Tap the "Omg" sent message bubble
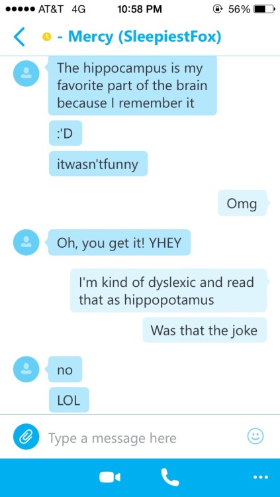The height and width of the screenshot is (497, 280). click(243, 203)
